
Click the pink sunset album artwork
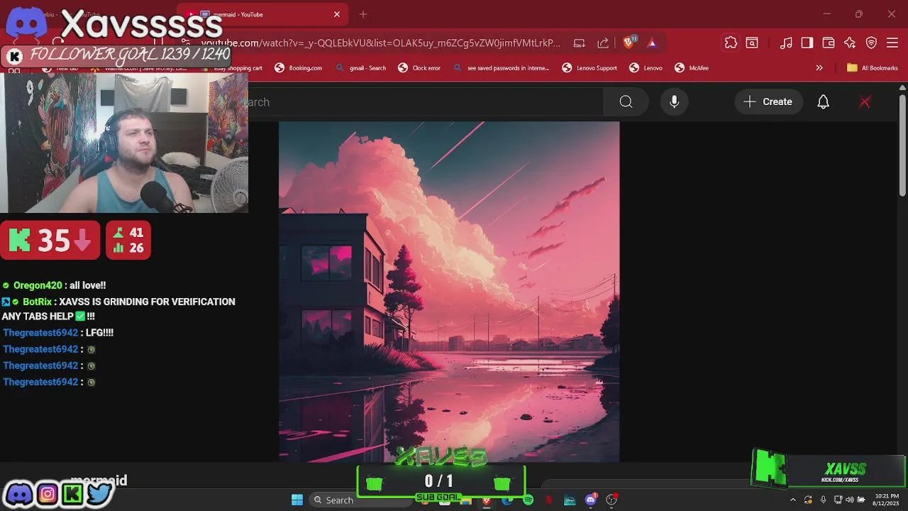coord(449,292)
